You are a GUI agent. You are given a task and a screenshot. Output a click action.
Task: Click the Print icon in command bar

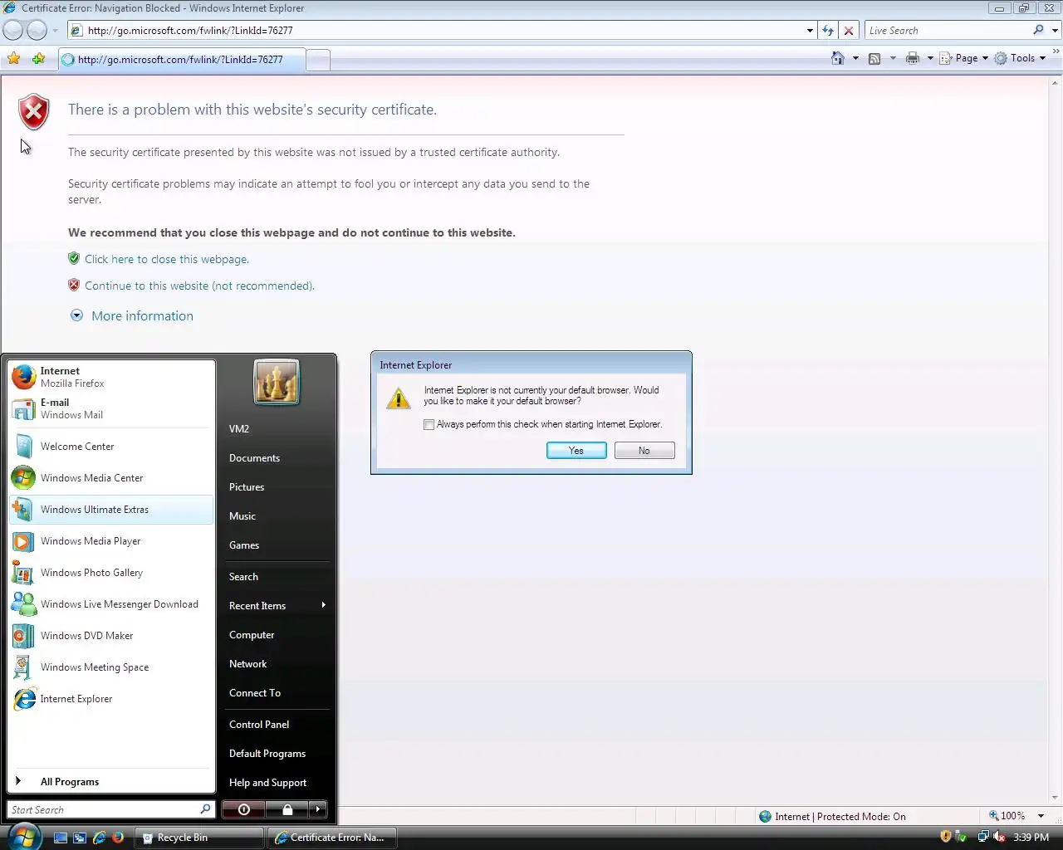[x=913, y=58]
